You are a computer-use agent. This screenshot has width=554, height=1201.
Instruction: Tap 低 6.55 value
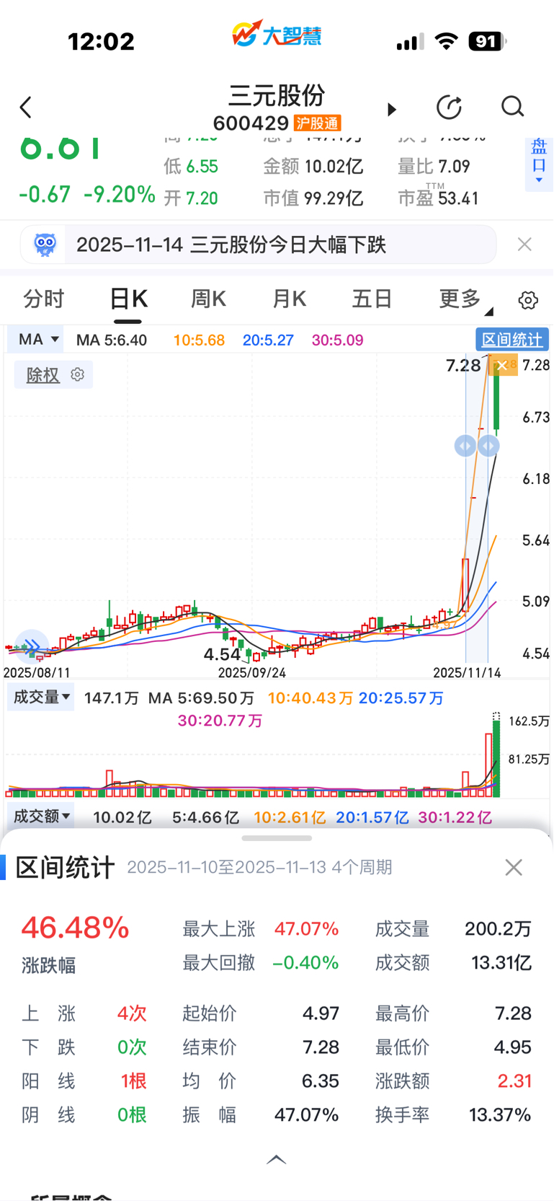191,167
